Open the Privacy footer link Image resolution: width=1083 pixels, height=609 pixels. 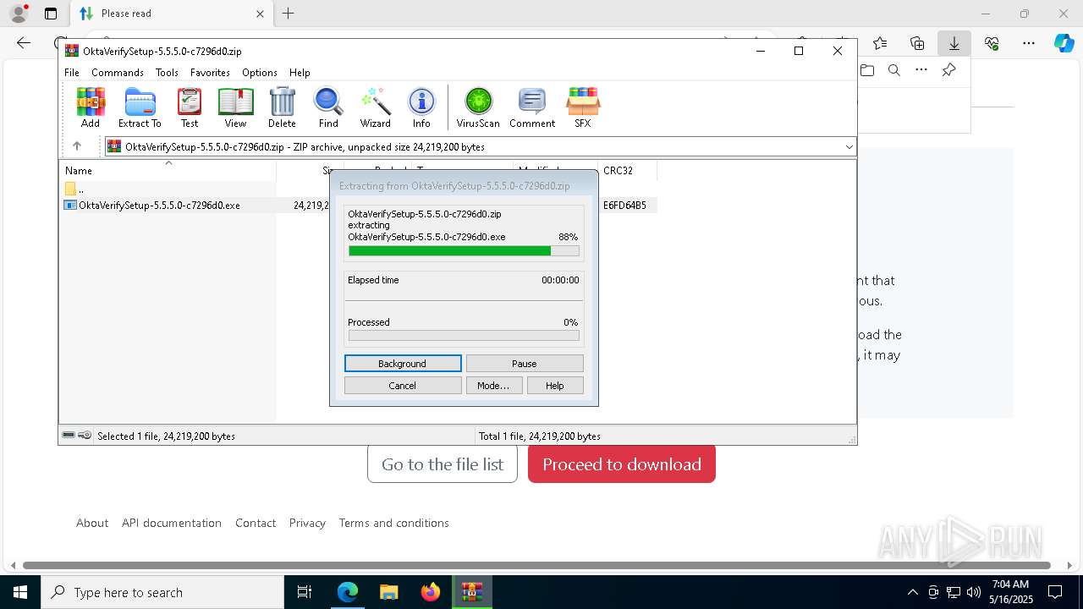pyautogui.click(x=307, y=523)
